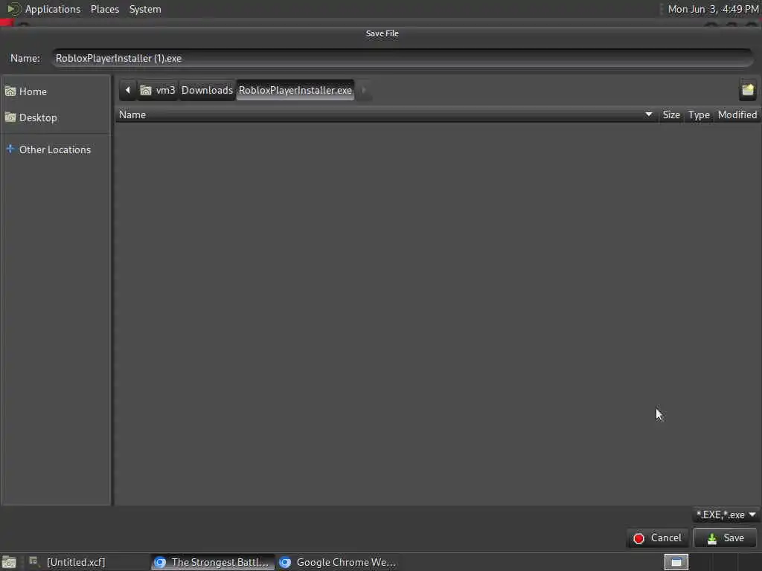Click the GIMP icon beside [Untitled.xcf]
This screenshot has width=762, height=571.
[33, 562]
